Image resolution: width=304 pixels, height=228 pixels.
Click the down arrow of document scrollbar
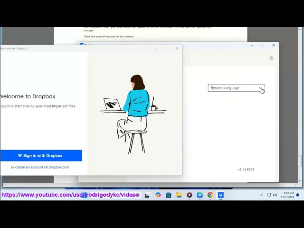tap(300, 180)
